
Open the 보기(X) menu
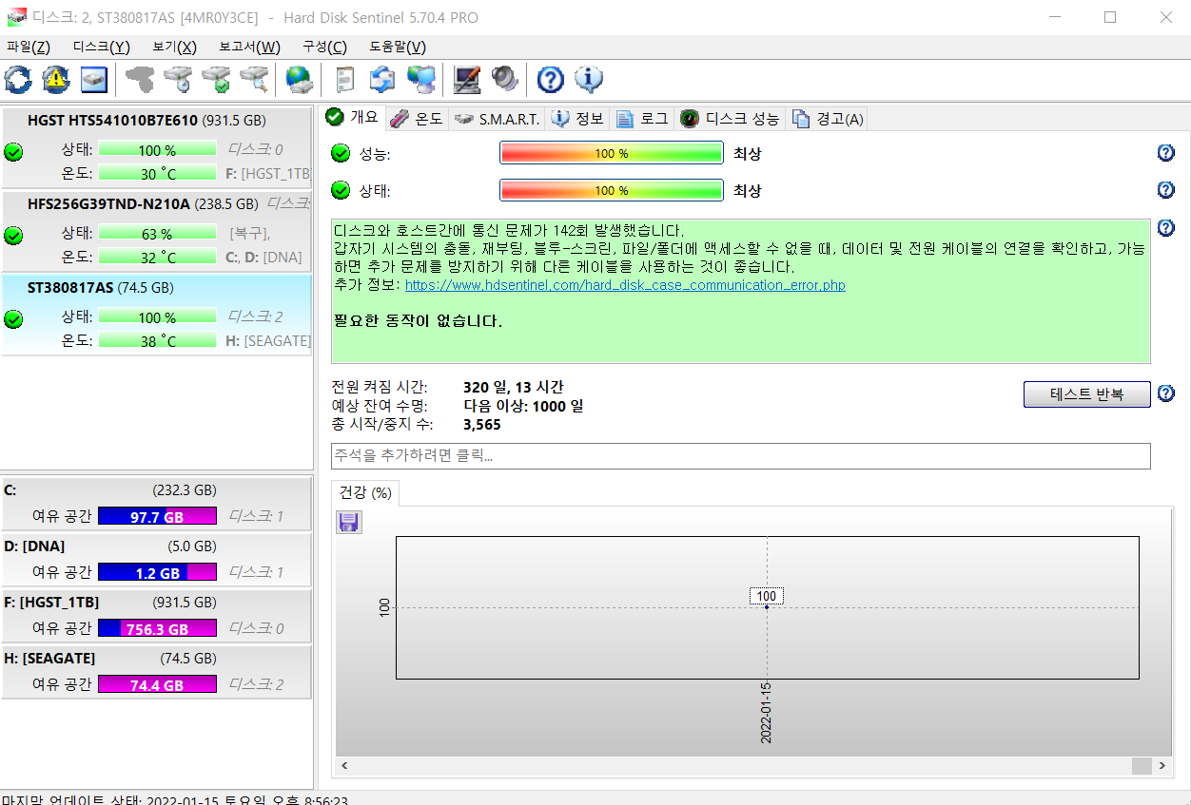point(174,47)
